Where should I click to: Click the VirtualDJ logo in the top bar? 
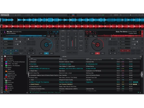pos(5,15)
